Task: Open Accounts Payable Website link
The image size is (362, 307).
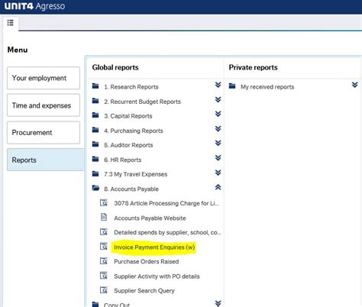Action: (150, 218)
